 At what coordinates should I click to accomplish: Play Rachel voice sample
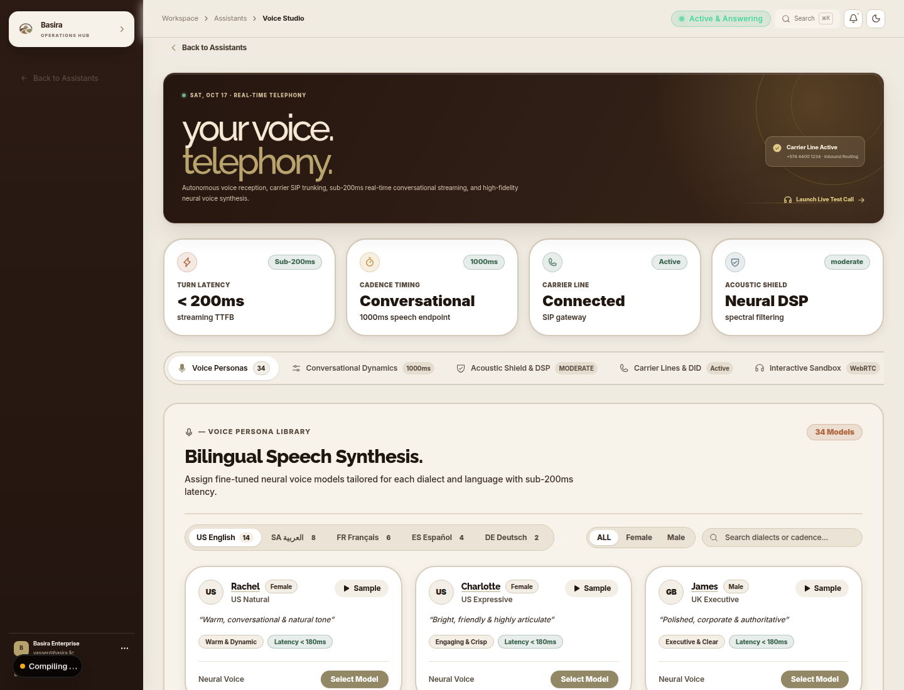tap(362, 588)
